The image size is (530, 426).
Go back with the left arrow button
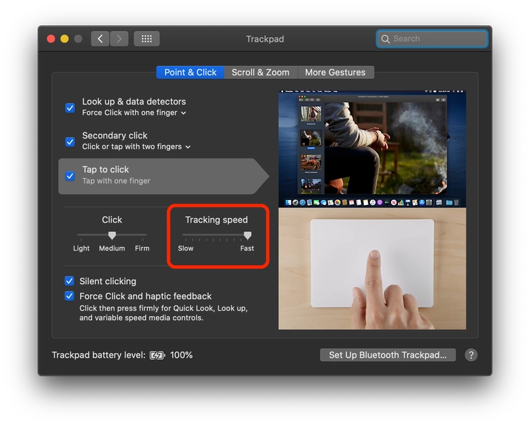coord(100,39)
